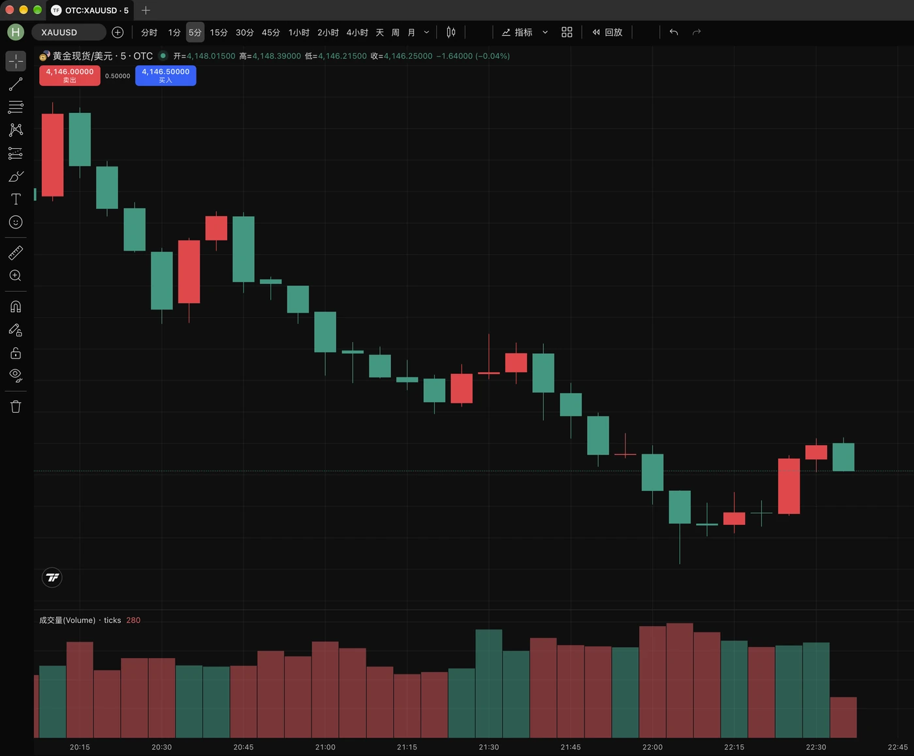Open the H user profile menu
This screenshot has width=914, height=756.
click(x=16, y=32)
